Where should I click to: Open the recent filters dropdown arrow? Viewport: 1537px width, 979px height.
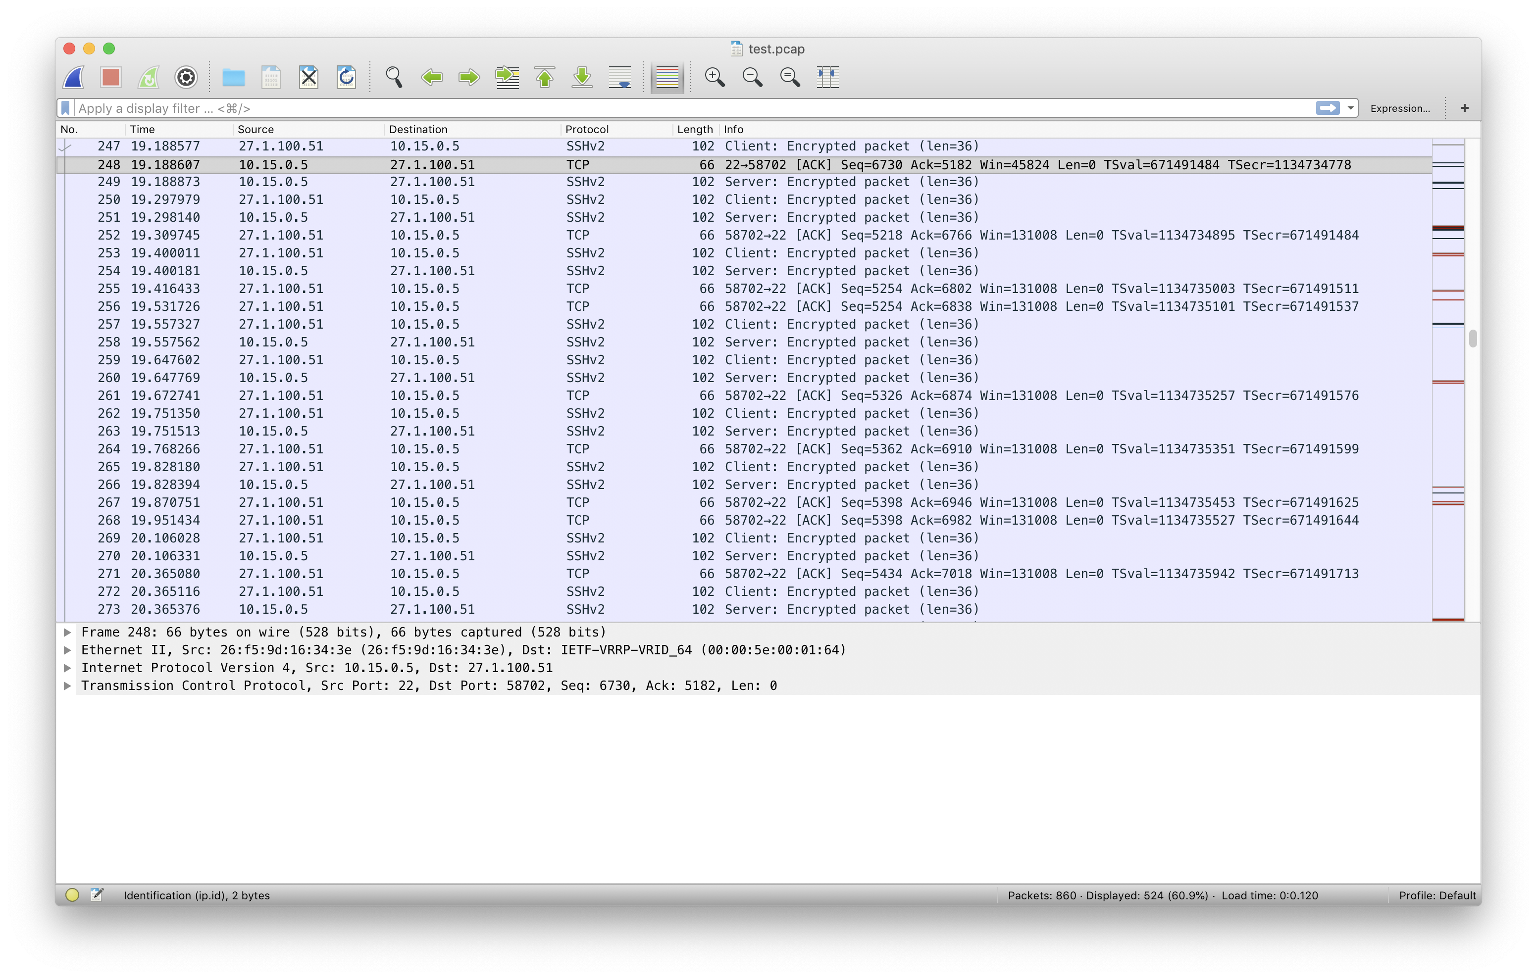1350,108
